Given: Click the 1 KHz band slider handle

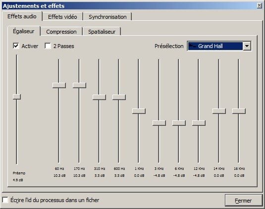Looking at the screenshot, I should (139, 111).
